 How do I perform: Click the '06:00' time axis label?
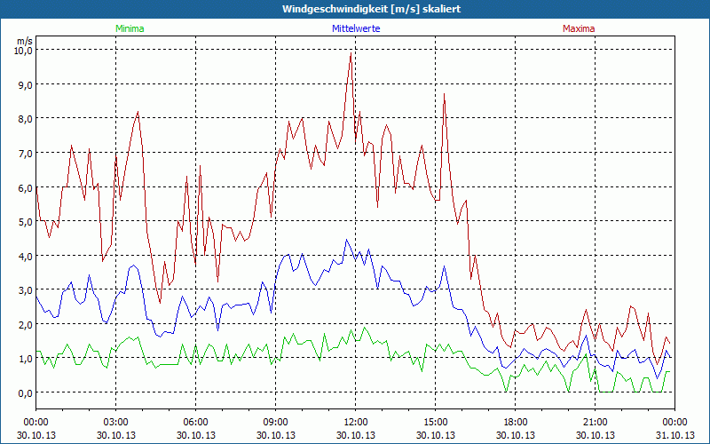point(195,423)
